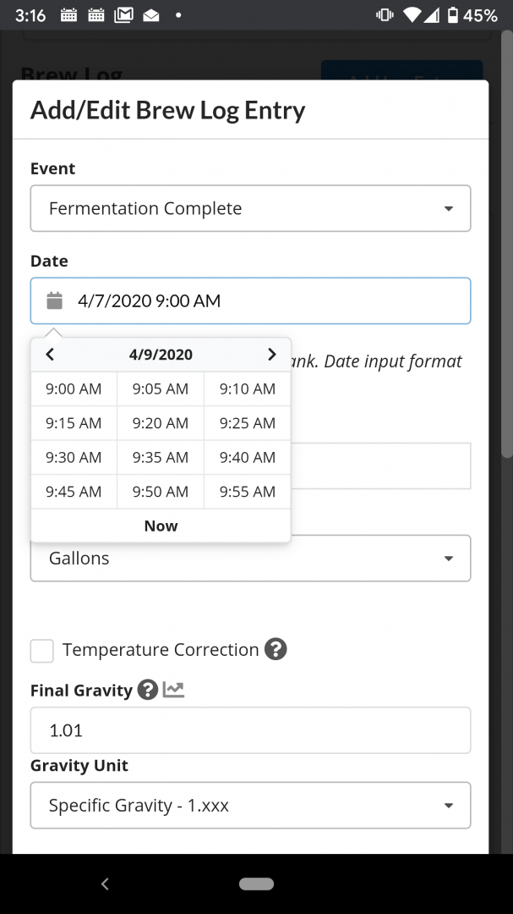Image resolution: width=513 pixels, height=914 pixels.
Task: Open the gravity chart icon
Action: tap(173, 691)
